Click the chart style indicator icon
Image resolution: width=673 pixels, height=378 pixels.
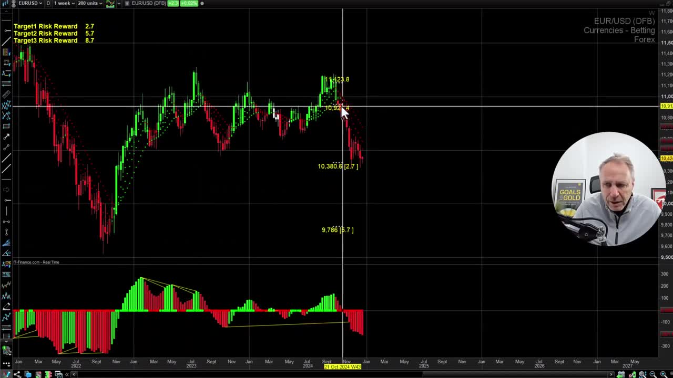click(x=110, y=3)
